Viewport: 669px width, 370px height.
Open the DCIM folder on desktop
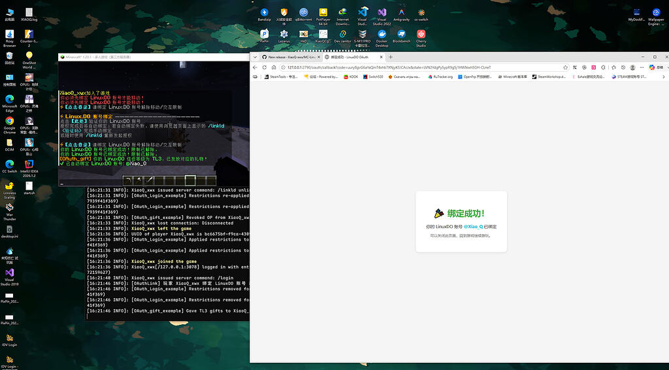coord(9,145)
